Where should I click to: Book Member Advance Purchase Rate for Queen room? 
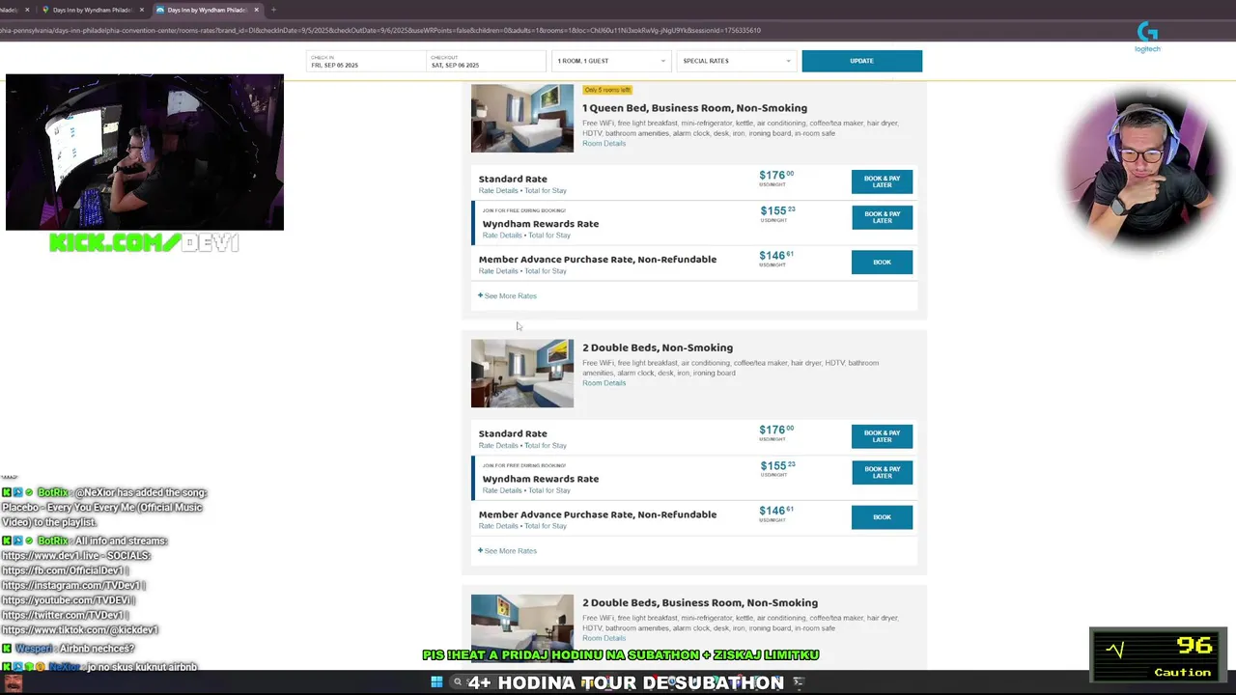click(882, 262)
